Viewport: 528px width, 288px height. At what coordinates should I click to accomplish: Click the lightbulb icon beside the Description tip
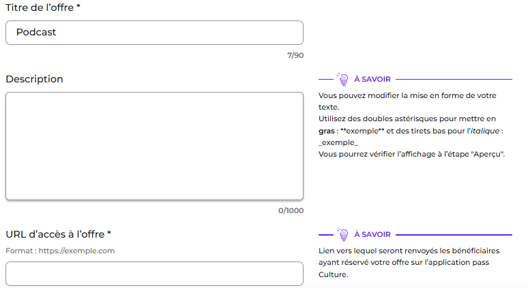coord(343,79)
